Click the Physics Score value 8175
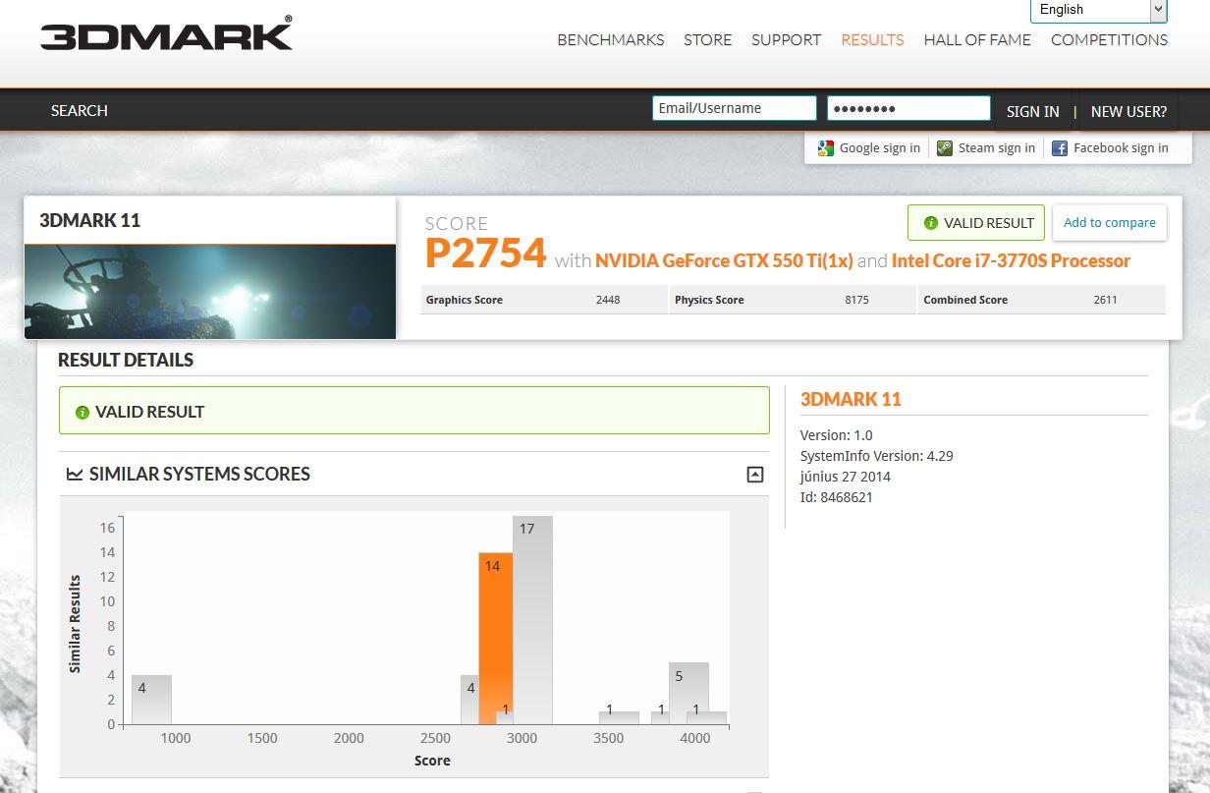This screenshot has width=1210, height=793. (856, 301)
